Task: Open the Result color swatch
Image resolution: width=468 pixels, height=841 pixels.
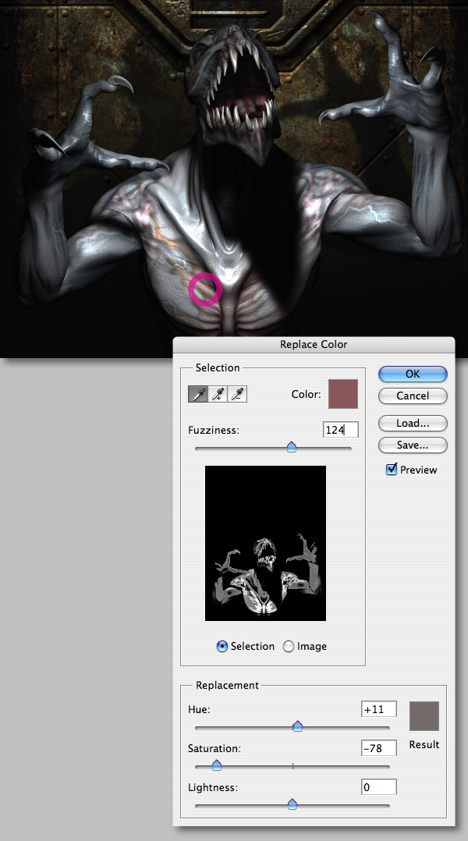Action: click(x=424, y=716)
